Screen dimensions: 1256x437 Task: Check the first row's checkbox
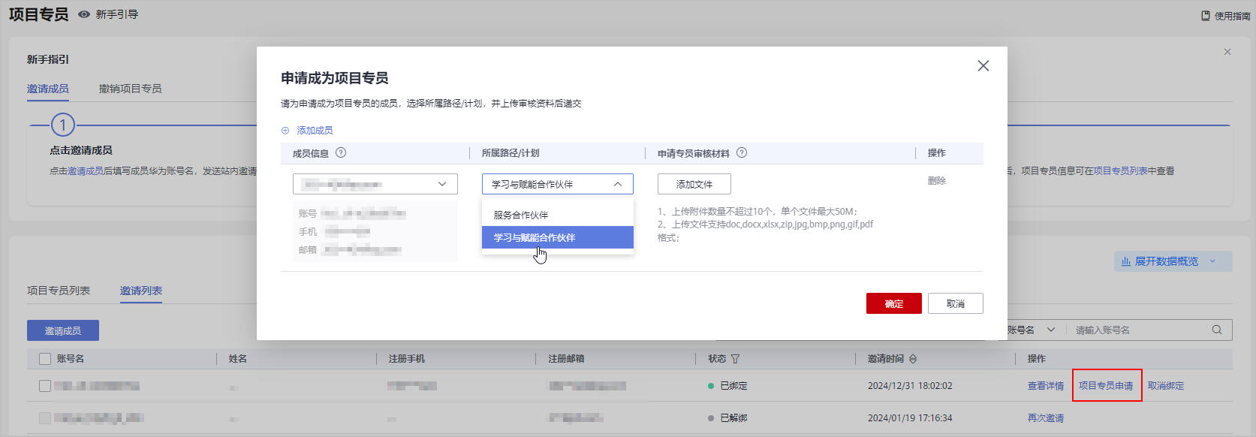tap(45, 386)
